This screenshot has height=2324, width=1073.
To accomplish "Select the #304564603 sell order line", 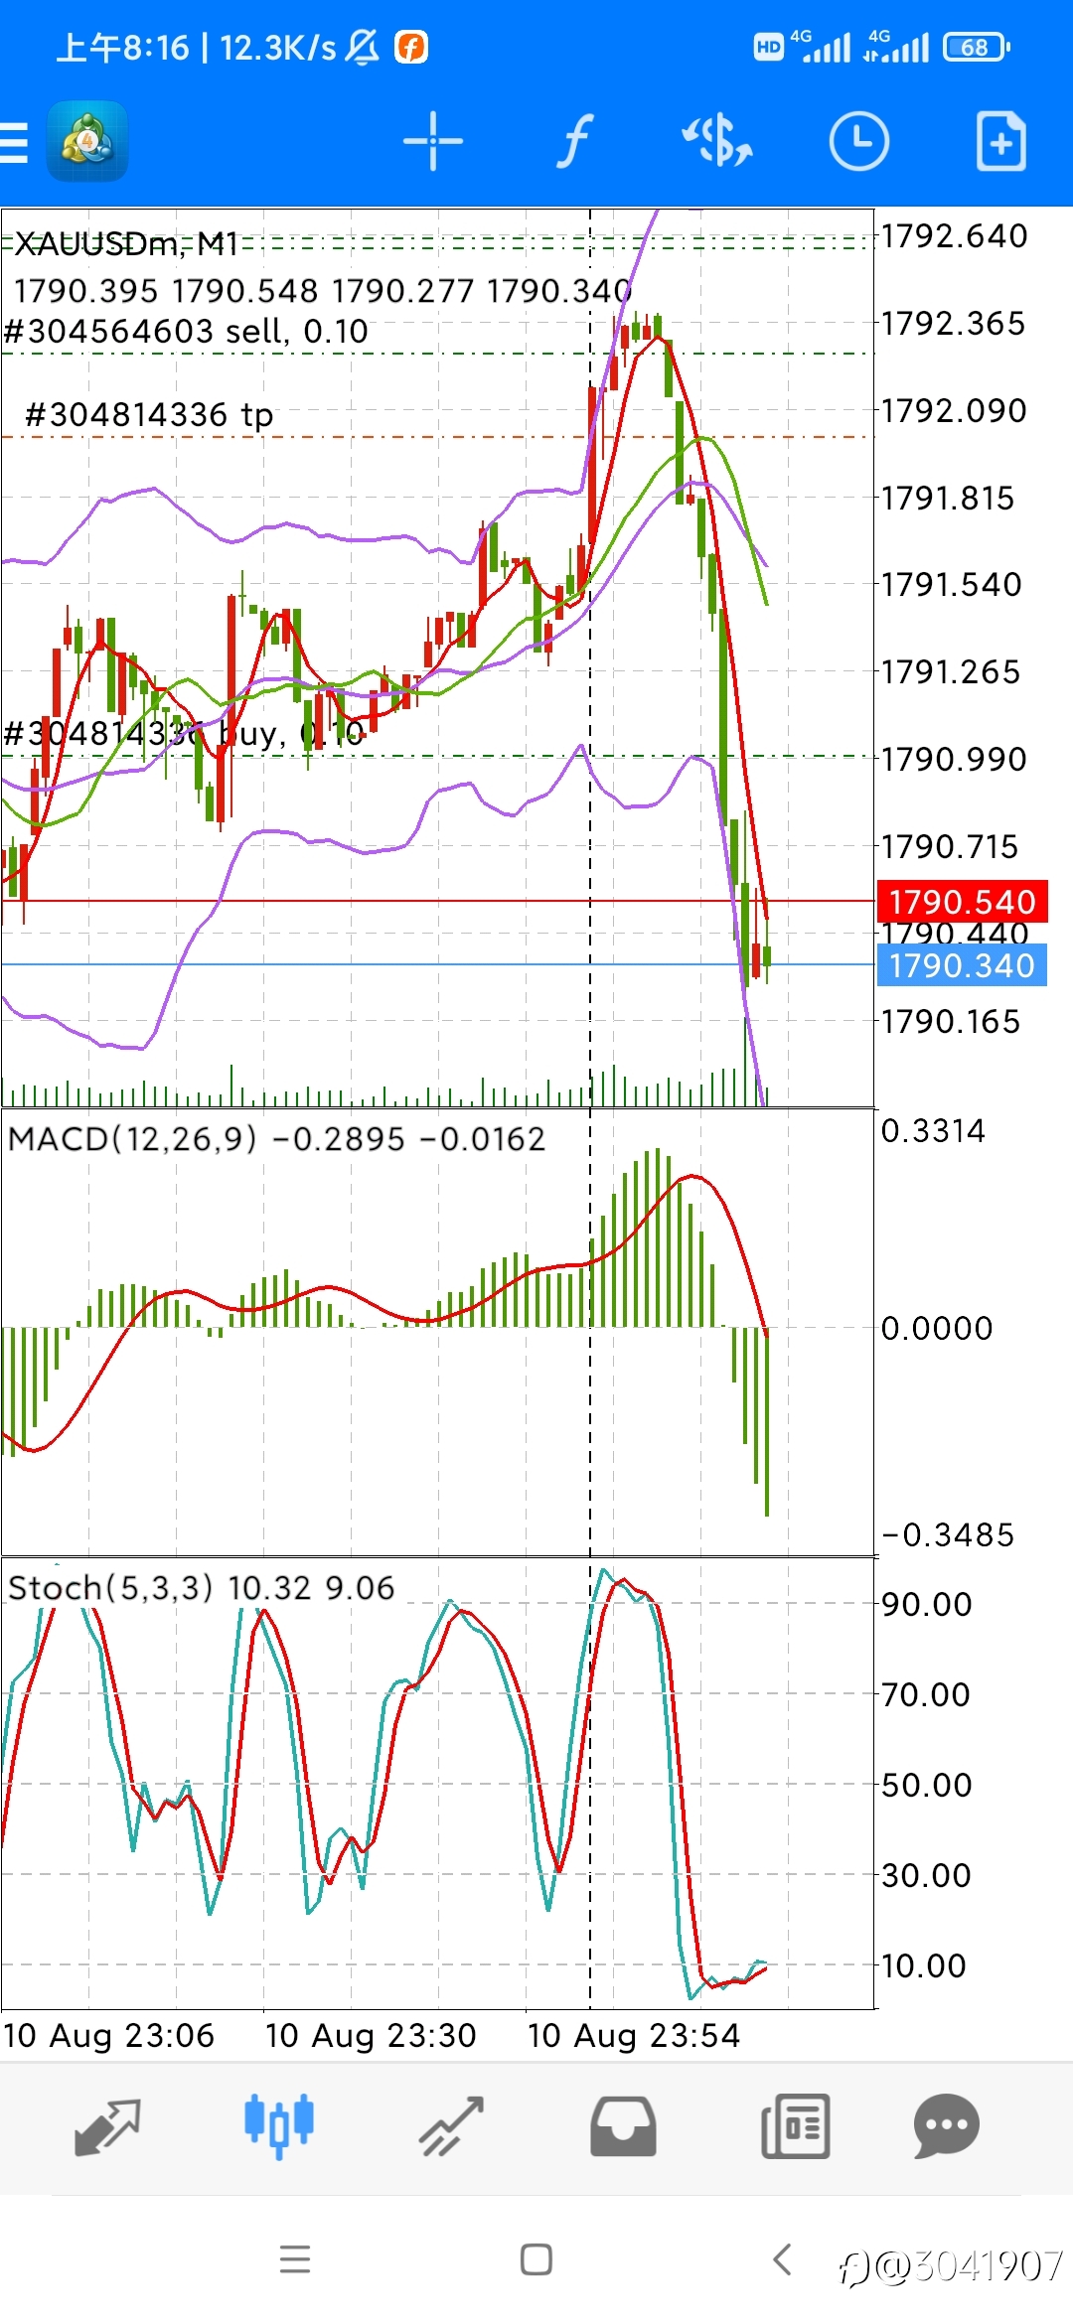I will (x=186, y=331).
